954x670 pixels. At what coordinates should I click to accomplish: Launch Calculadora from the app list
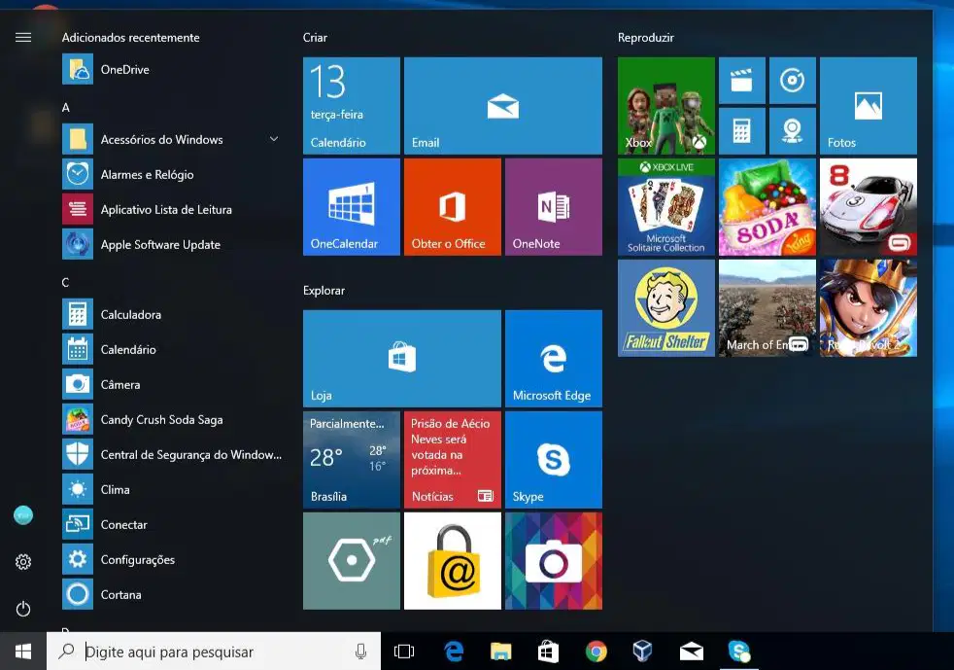[x=172, y=315]
